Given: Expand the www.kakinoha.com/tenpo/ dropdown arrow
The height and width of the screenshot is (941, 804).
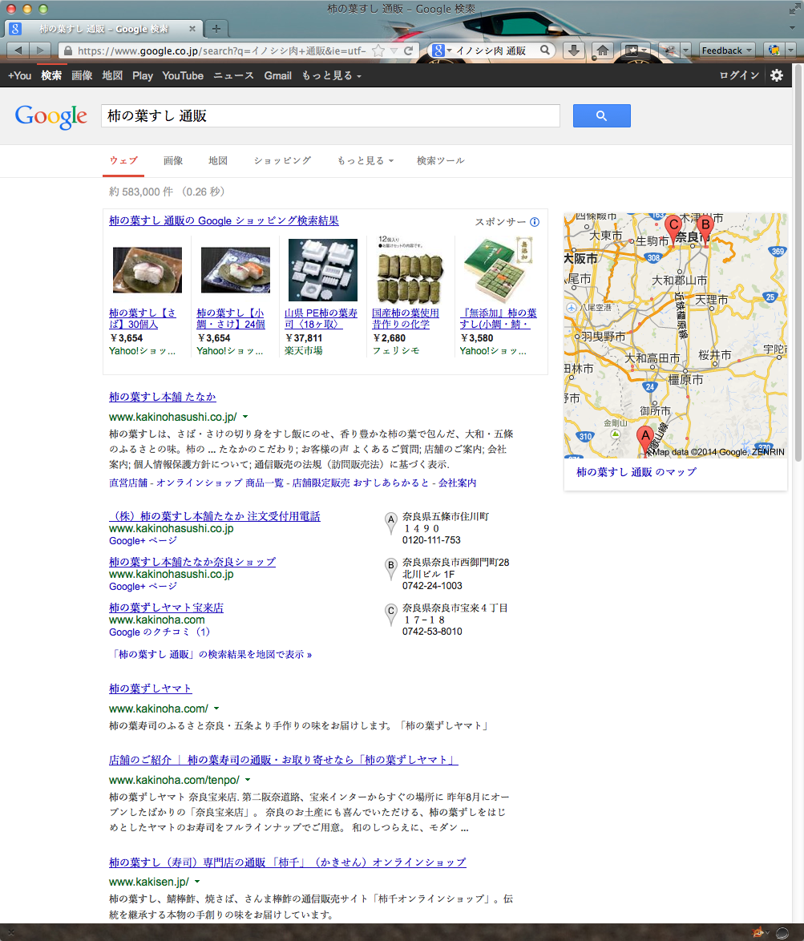Looking at the screenshot, I should (x=248, y=780).
